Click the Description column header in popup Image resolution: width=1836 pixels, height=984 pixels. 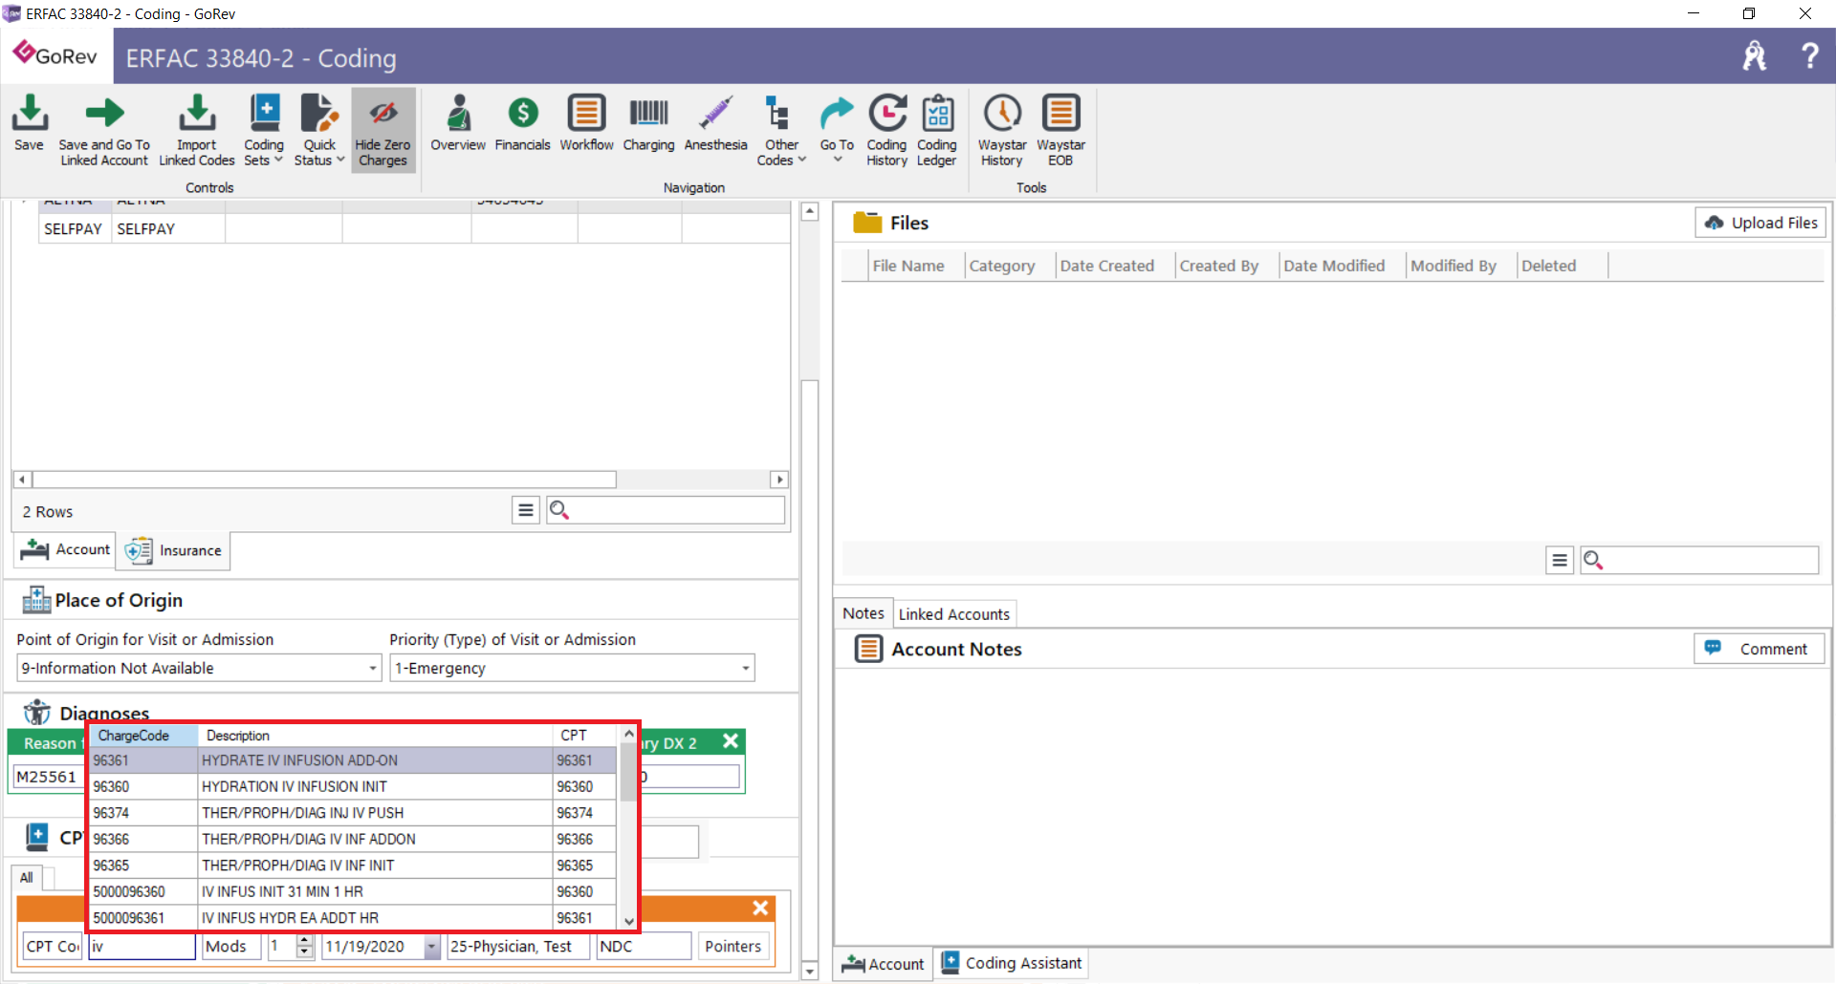coord(375,735)
